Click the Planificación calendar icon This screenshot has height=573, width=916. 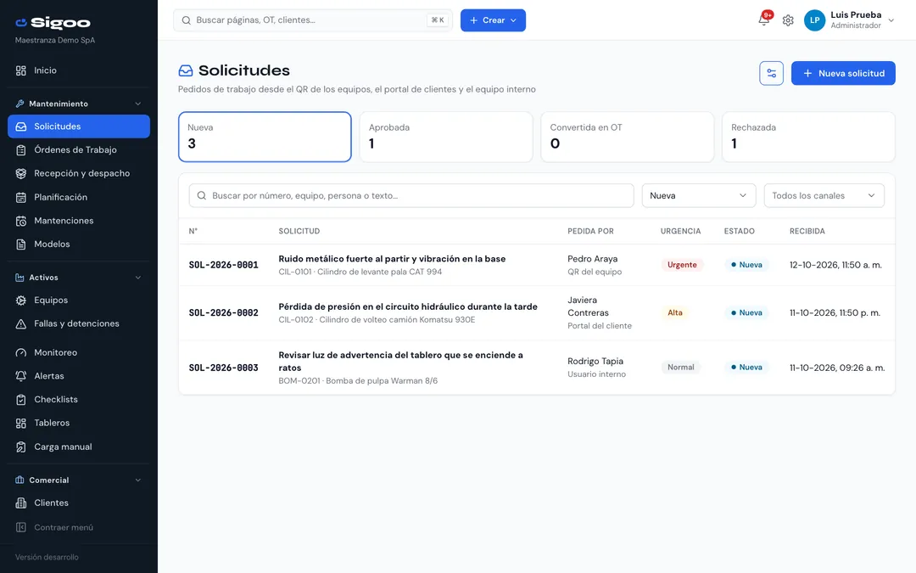[21, 198]
